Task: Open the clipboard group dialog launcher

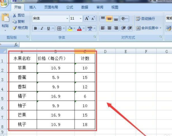Action: (27, 37)
